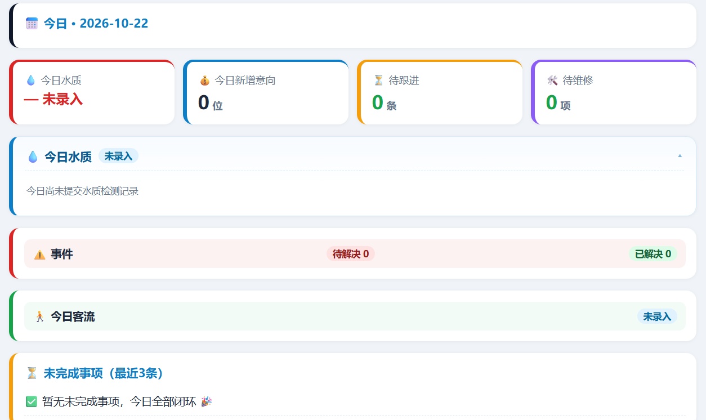Open the 已解决 0 events badge
Viewport: 706px width, 420px height.
pyautogui.click(x=653, y=254)
